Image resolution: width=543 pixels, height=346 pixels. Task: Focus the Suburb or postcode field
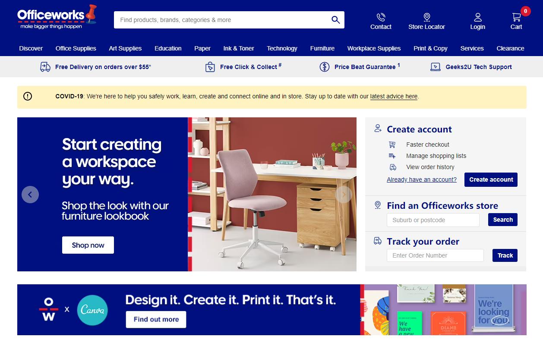[433, 220]
